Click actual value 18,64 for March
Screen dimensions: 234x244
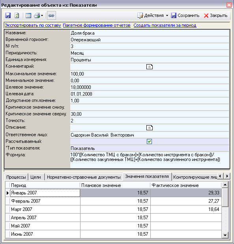(186, 209)
